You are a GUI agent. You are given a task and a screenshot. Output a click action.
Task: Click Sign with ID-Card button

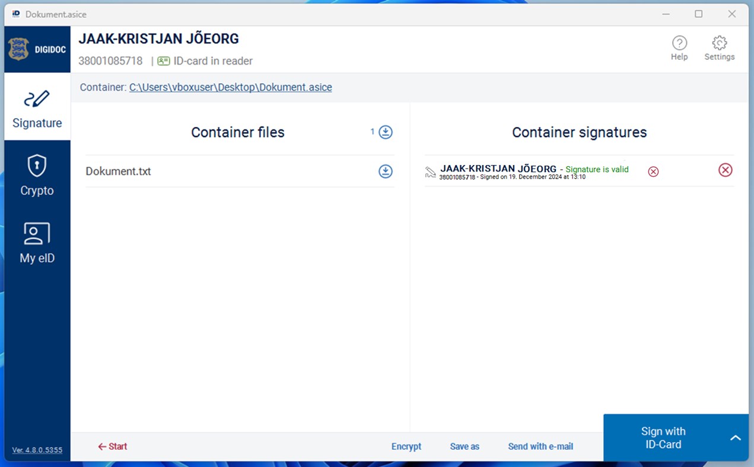(x=663, y=438)
